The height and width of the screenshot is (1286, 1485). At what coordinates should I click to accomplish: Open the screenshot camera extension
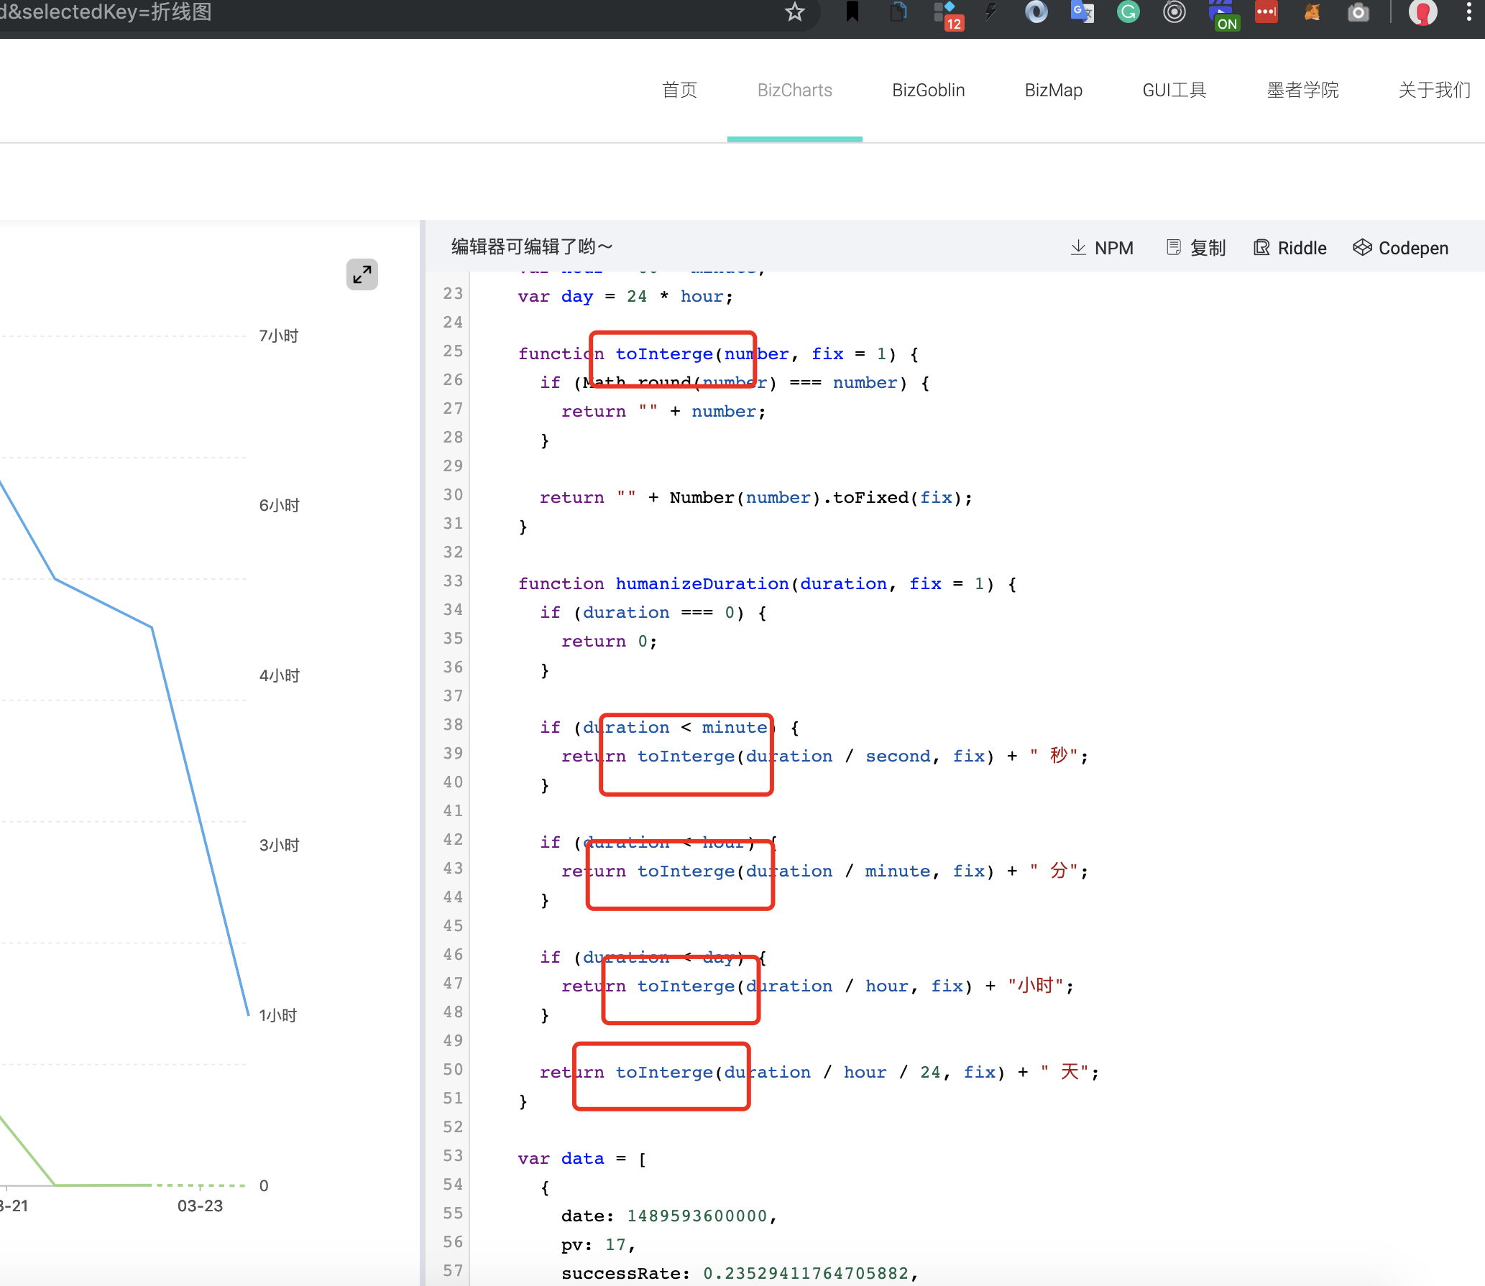tap(1358, 12)
